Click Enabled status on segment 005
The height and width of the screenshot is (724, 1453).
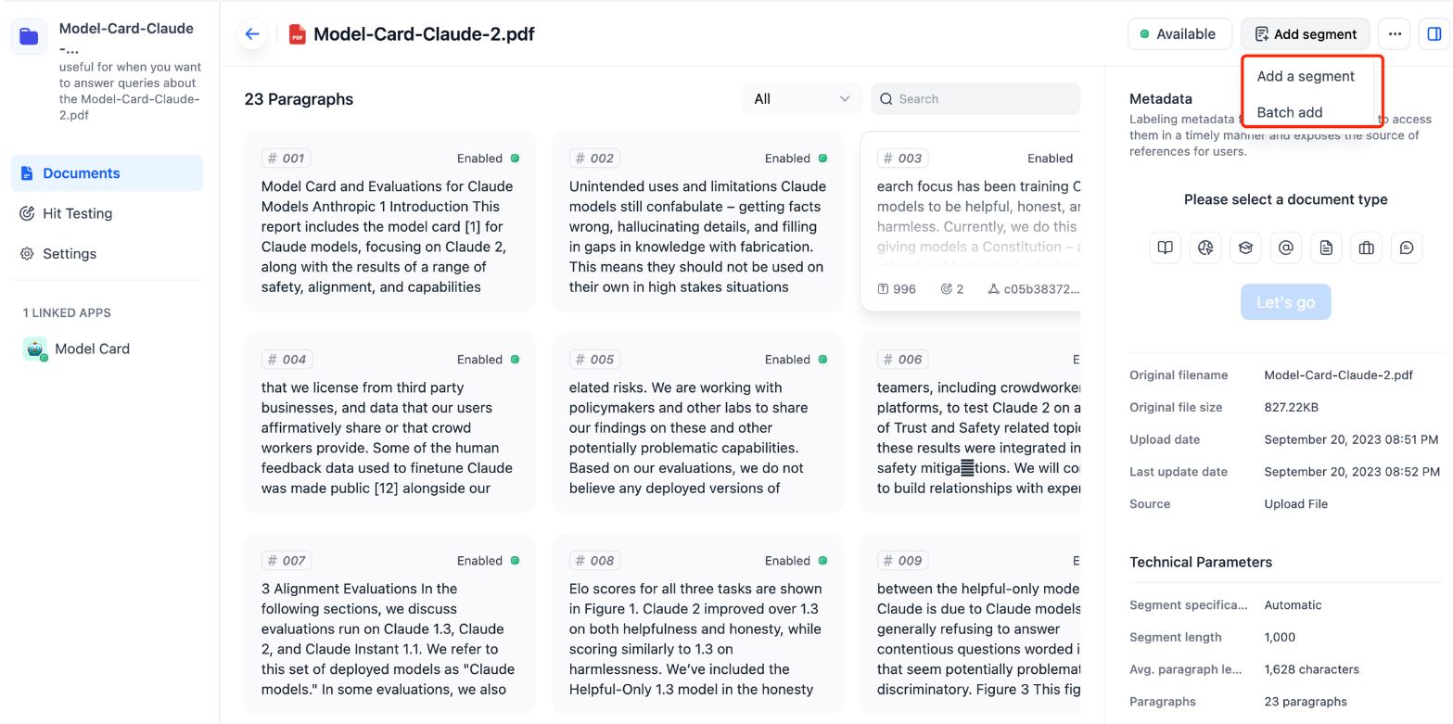coord(796,360)
